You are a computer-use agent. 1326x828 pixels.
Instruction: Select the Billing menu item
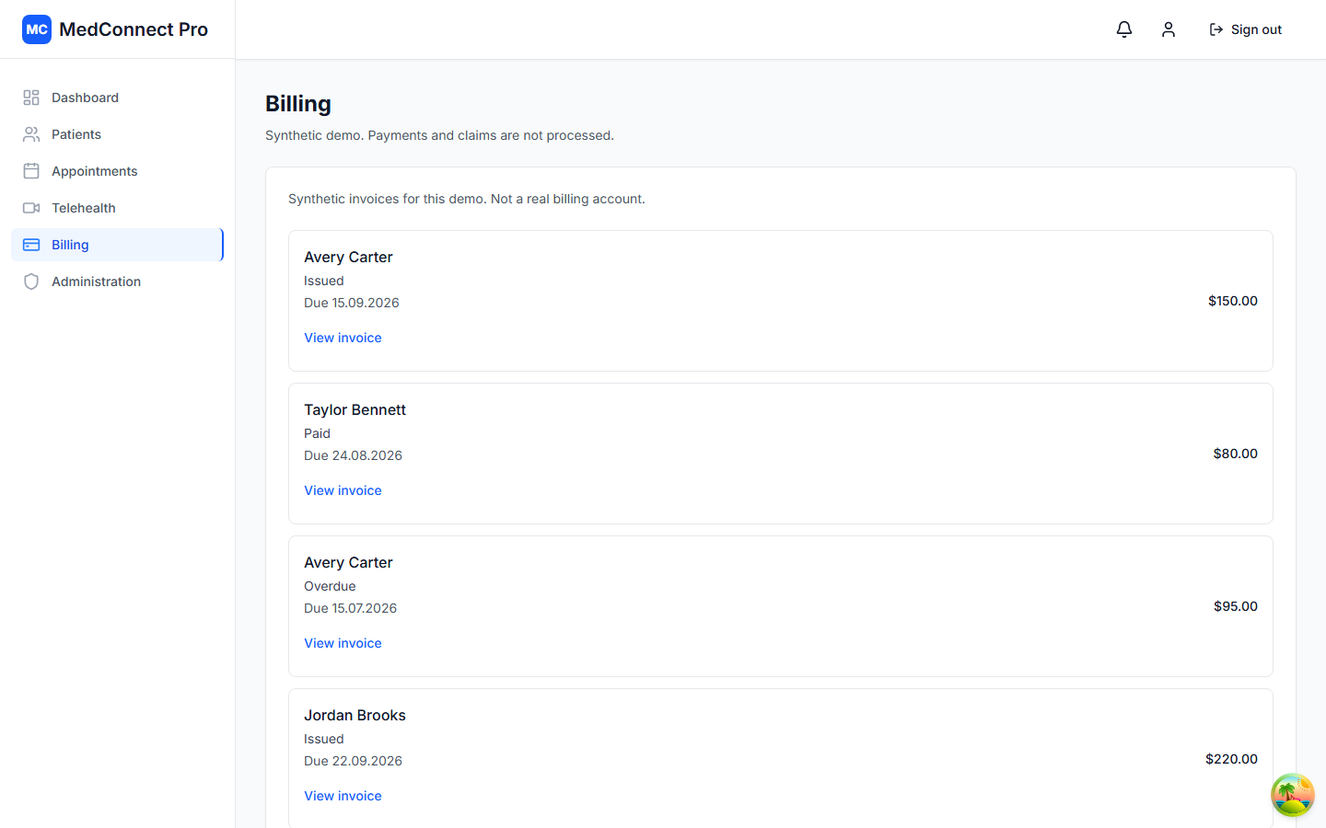(x=117, y=245)
